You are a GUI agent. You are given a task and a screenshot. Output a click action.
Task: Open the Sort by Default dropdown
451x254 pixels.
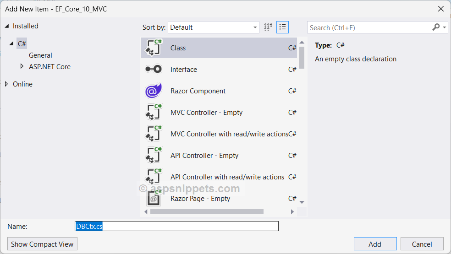[214, 27]
